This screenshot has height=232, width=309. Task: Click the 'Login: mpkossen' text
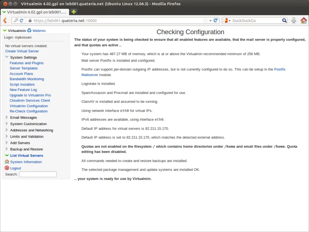(18, 37)
